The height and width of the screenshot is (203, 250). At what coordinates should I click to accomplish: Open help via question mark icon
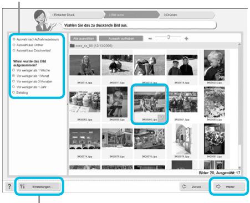[x=9, y=186]
